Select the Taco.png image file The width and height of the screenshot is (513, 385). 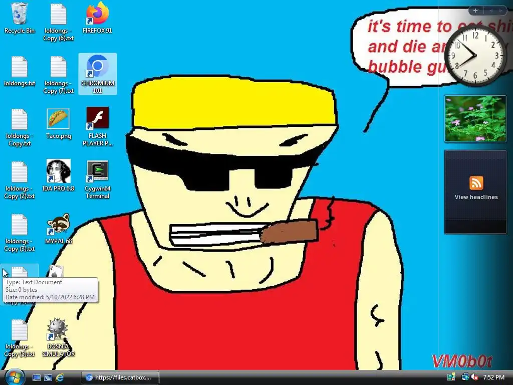(x=58, y=124)
